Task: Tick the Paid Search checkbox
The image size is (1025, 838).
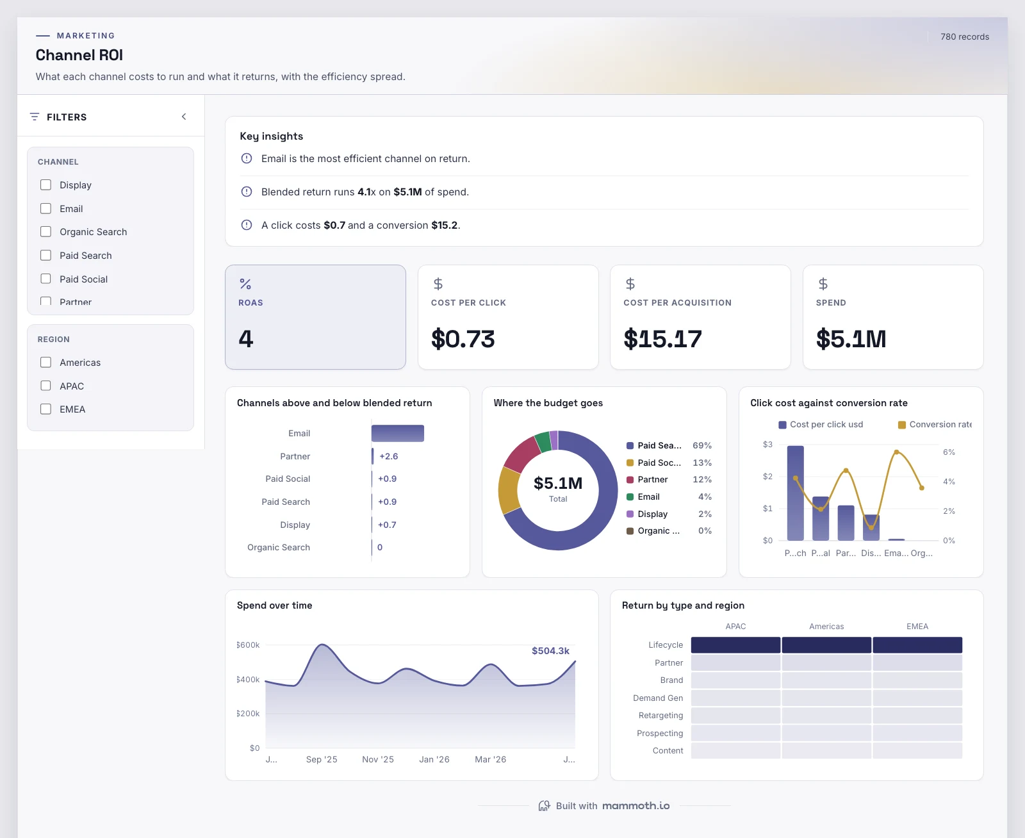Action: point(46,255)
